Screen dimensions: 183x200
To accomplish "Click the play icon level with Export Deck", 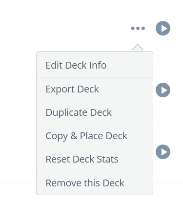I will click(x=163, y=90).
